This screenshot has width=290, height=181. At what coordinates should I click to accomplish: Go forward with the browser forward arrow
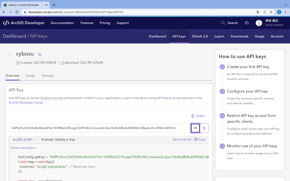coord(11,12)
